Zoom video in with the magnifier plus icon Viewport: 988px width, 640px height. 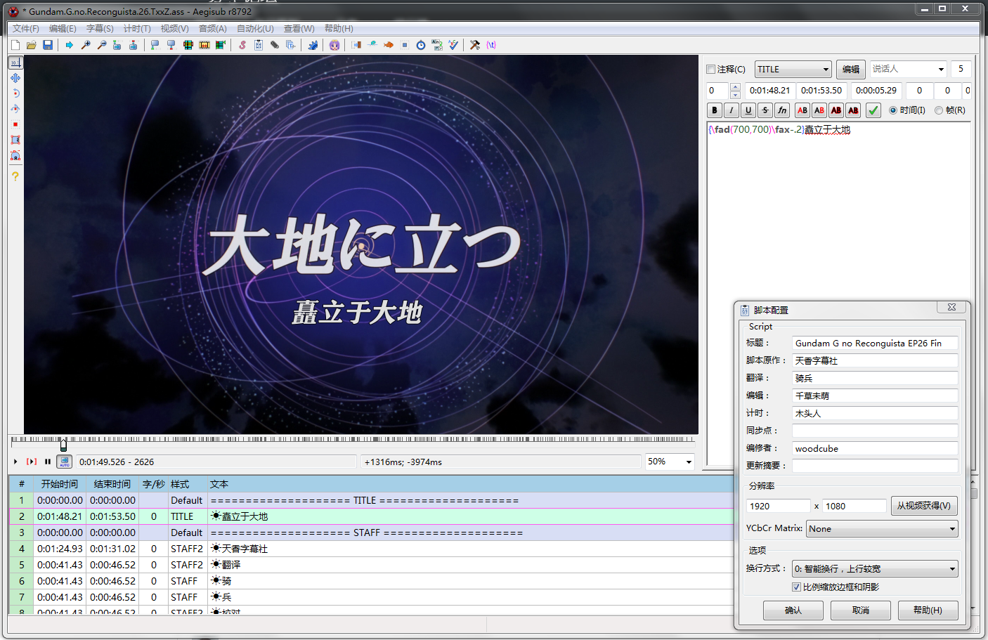(86, 45)
